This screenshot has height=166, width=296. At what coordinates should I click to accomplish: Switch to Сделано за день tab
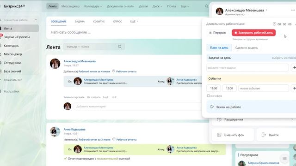pyautogui.click(x=247, y=48)
